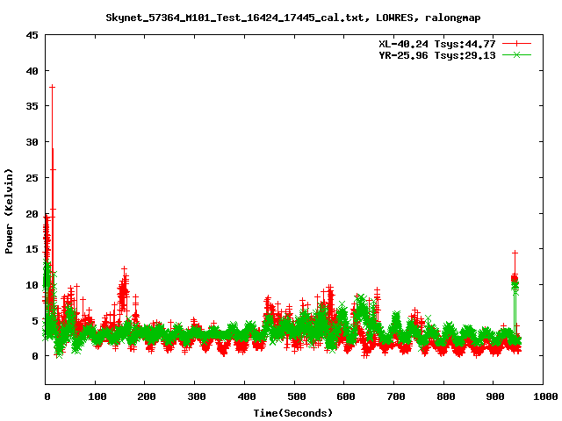Image resolution: width=562 pixels, height=421 pixels.
Task: Click the green YR legend line sample
Action: coord(516,54)
